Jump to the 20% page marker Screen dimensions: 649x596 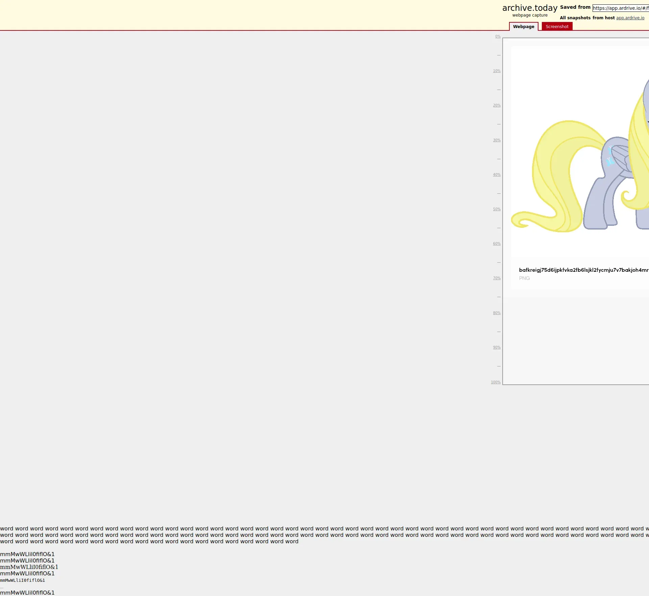coord(497,105)
